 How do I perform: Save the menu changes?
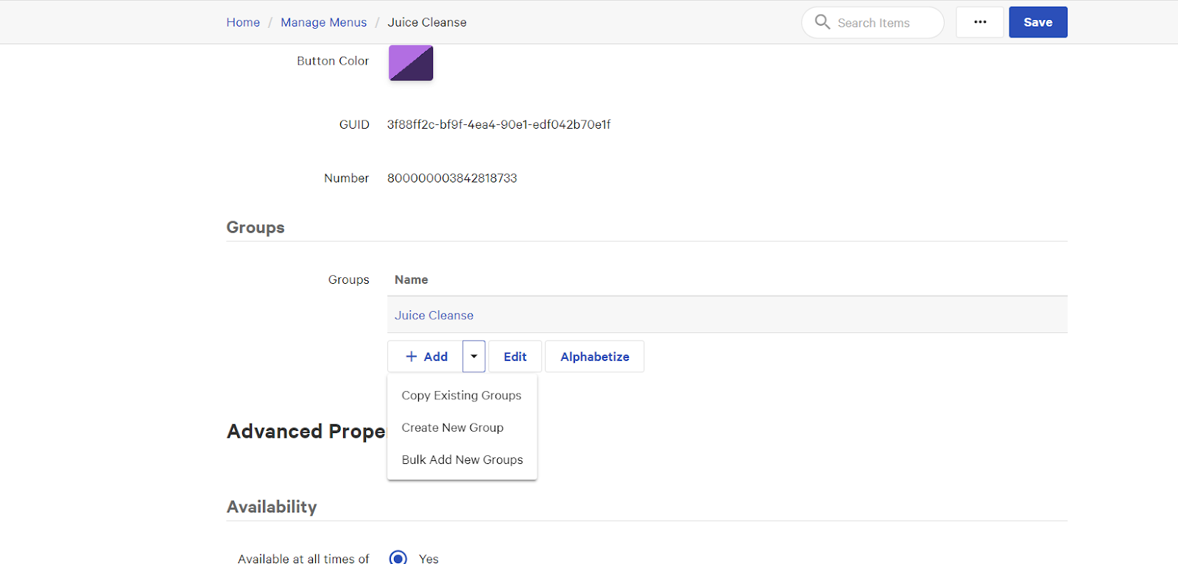point(1037,22)
